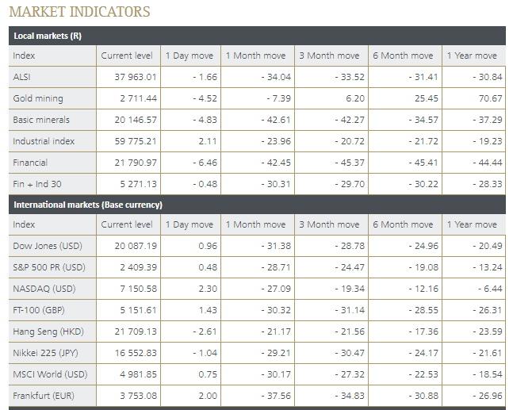Select Gold mining 1 Year move 70.67
The width and height of the screenshot is (513, 410).
pos(490,98)
